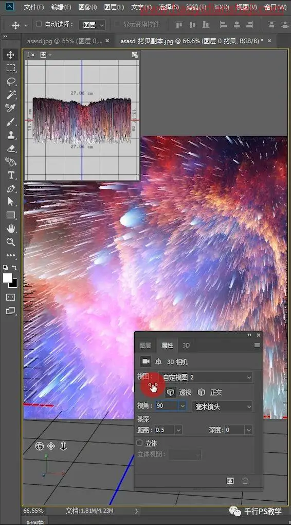Click the background color swatch

(x=14, y=284)
